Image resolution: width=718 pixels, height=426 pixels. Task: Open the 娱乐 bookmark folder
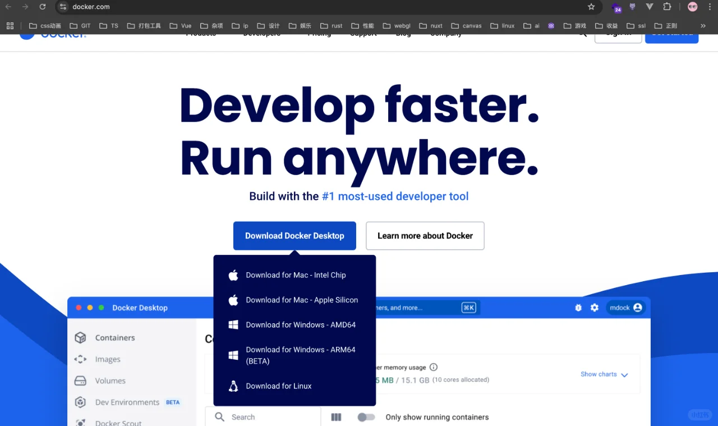pos(300,26)
